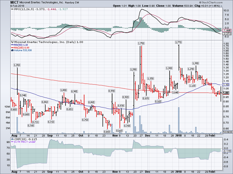Viewport: 233px width, 174px height.
Task: Click the 1.380 January high annotation
Action: coord(196,63)
